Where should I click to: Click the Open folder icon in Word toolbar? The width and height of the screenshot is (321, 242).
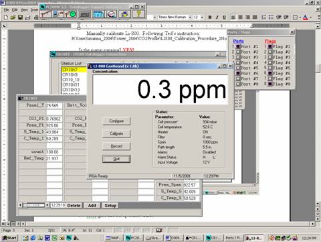click(13, 17)
